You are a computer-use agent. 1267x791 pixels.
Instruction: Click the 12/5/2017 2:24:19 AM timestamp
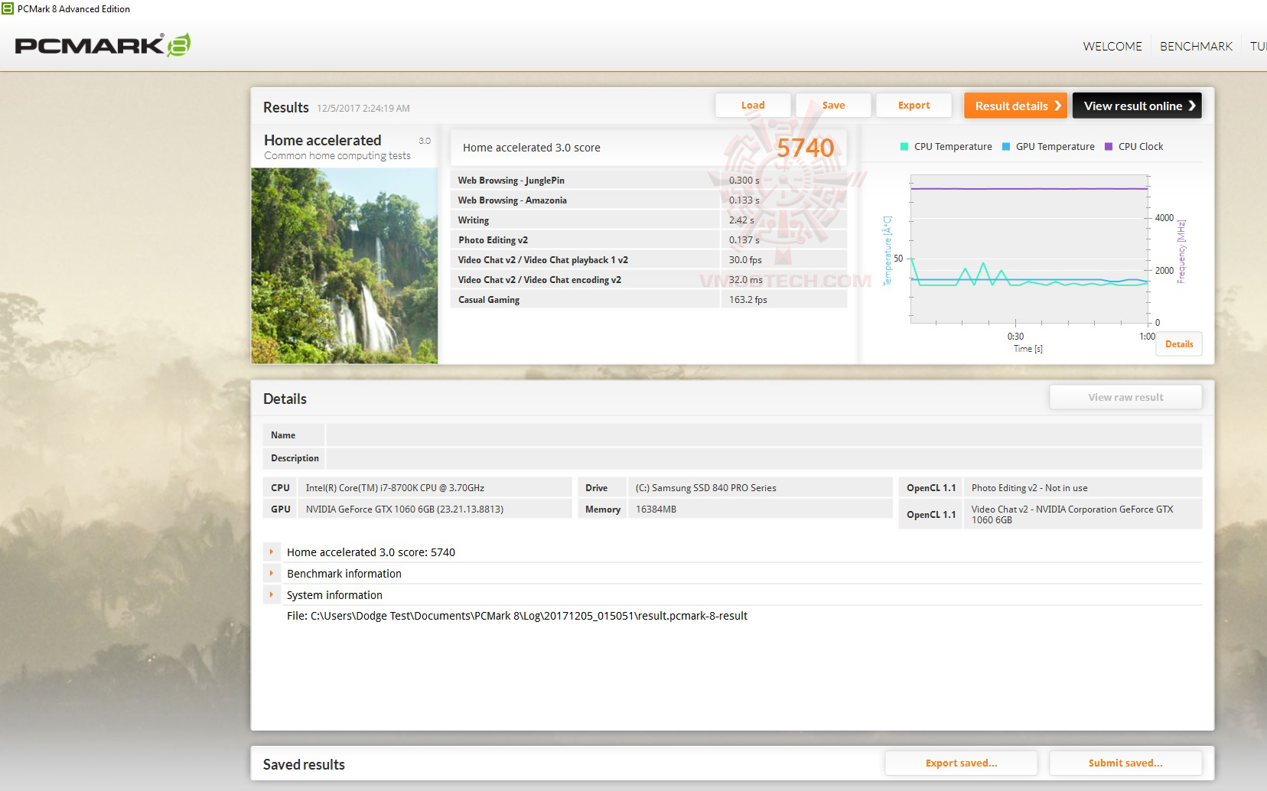coord(363,109)
